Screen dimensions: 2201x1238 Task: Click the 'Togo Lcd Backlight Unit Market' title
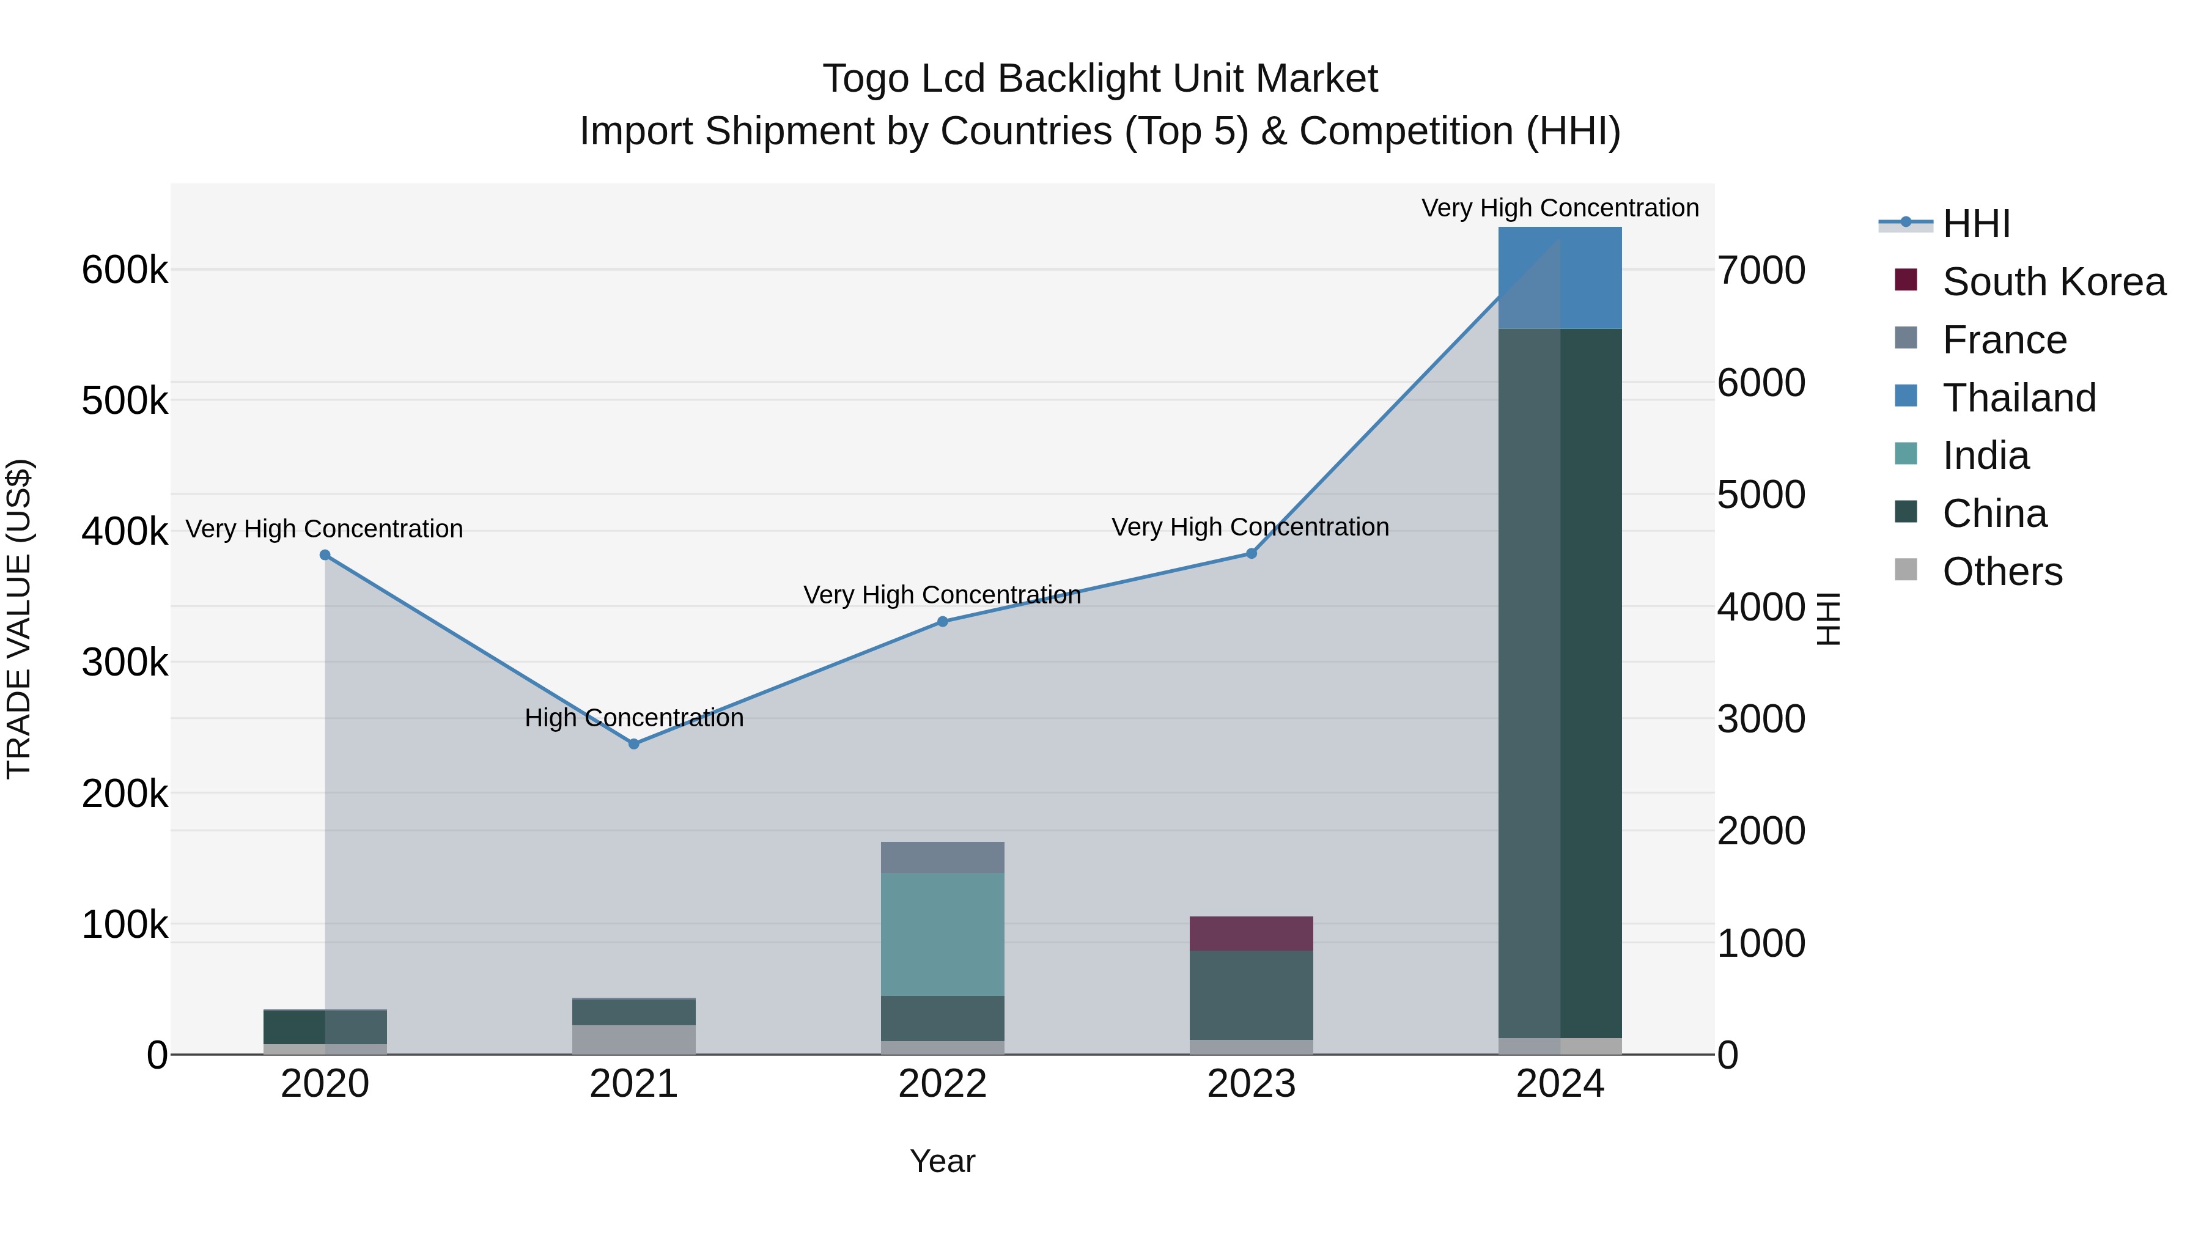[1100, 79]
